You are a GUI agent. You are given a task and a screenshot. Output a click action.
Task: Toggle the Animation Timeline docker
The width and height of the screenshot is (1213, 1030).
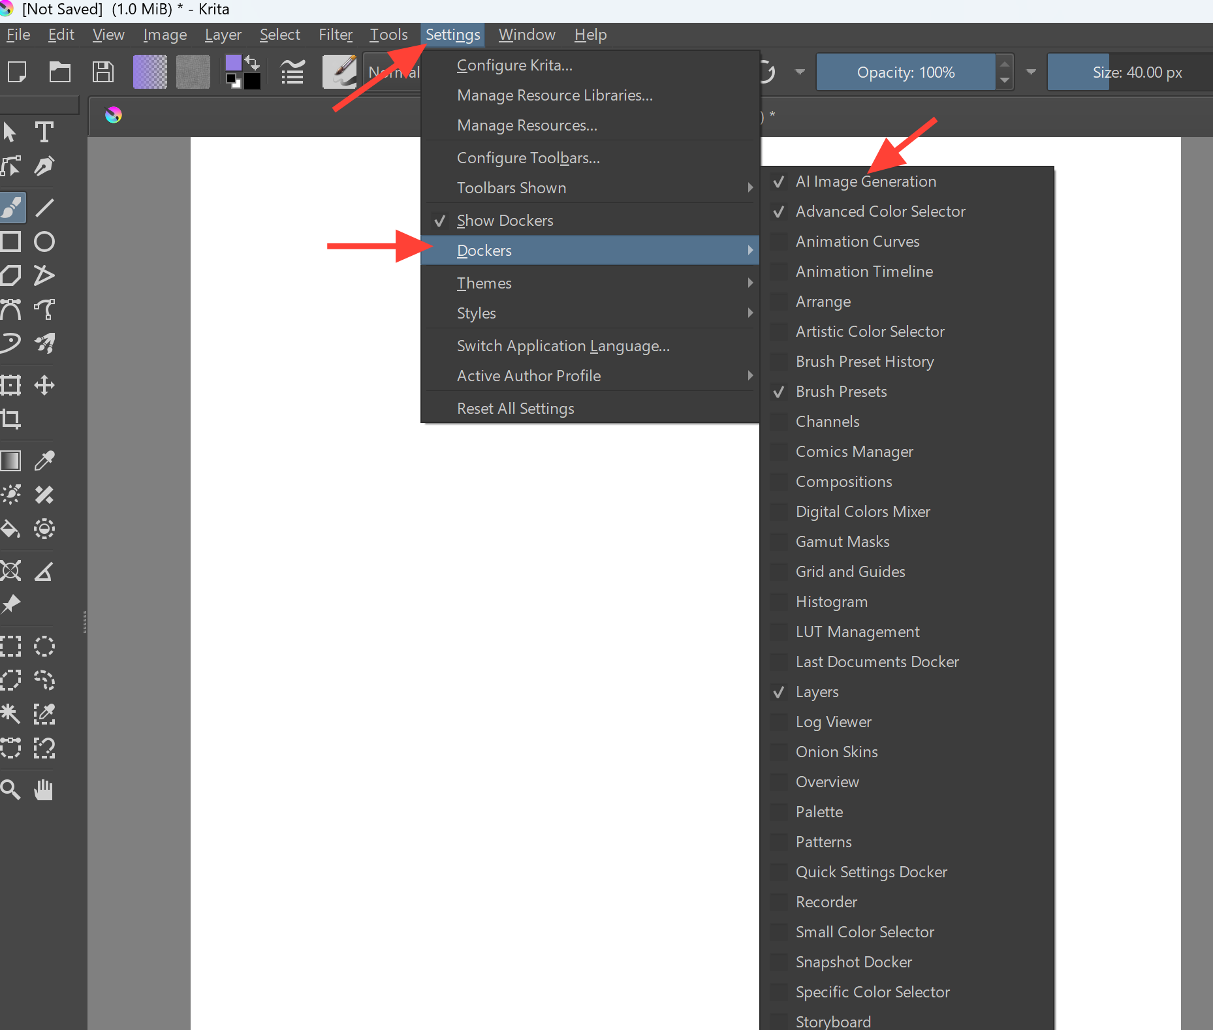[x=864, y=271]
